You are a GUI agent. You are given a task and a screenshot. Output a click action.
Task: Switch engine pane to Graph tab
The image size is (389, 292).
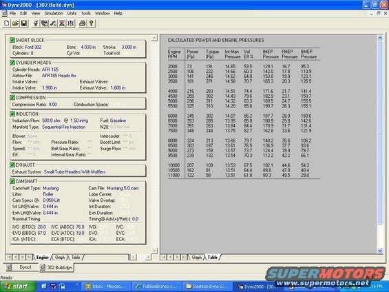(59, 258)
